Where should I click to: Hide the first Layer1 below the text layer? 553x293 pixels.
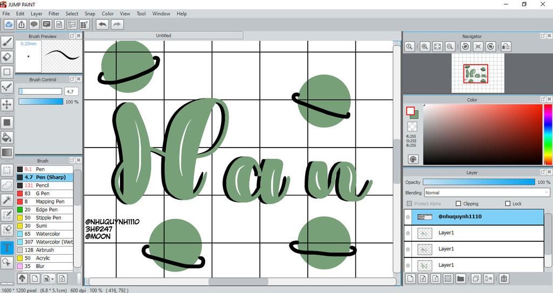pyautogui.click(x=408, y=233)
